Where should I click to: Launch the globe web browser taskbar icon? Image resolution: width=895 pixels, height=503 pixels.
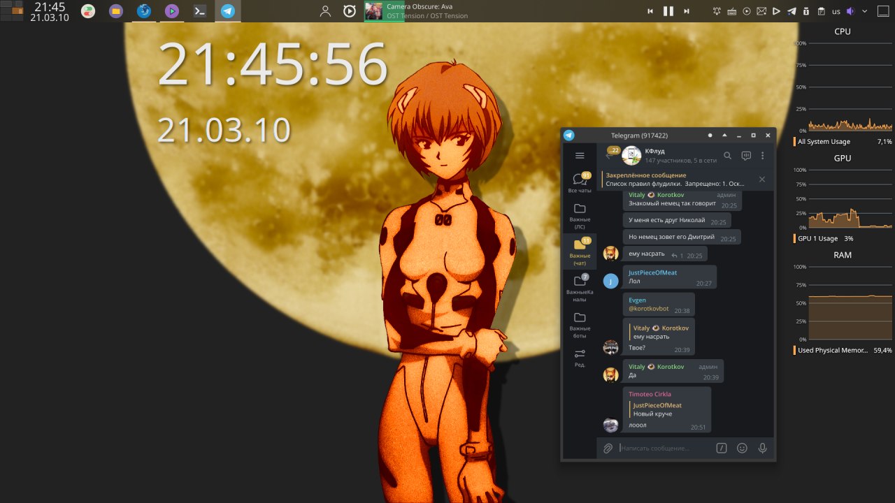pyautogui.click(x=144, y=11)
